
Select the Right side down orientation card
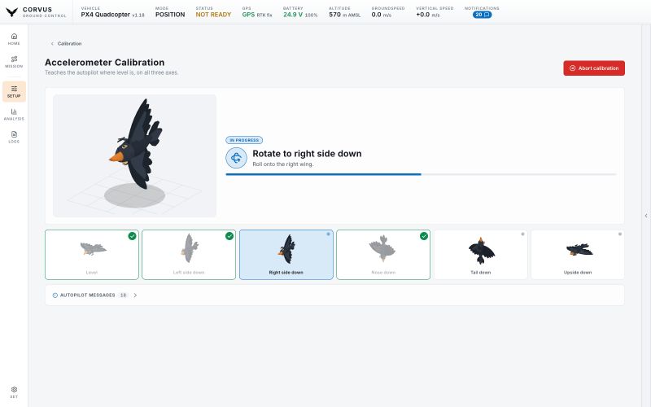[286, 255]
